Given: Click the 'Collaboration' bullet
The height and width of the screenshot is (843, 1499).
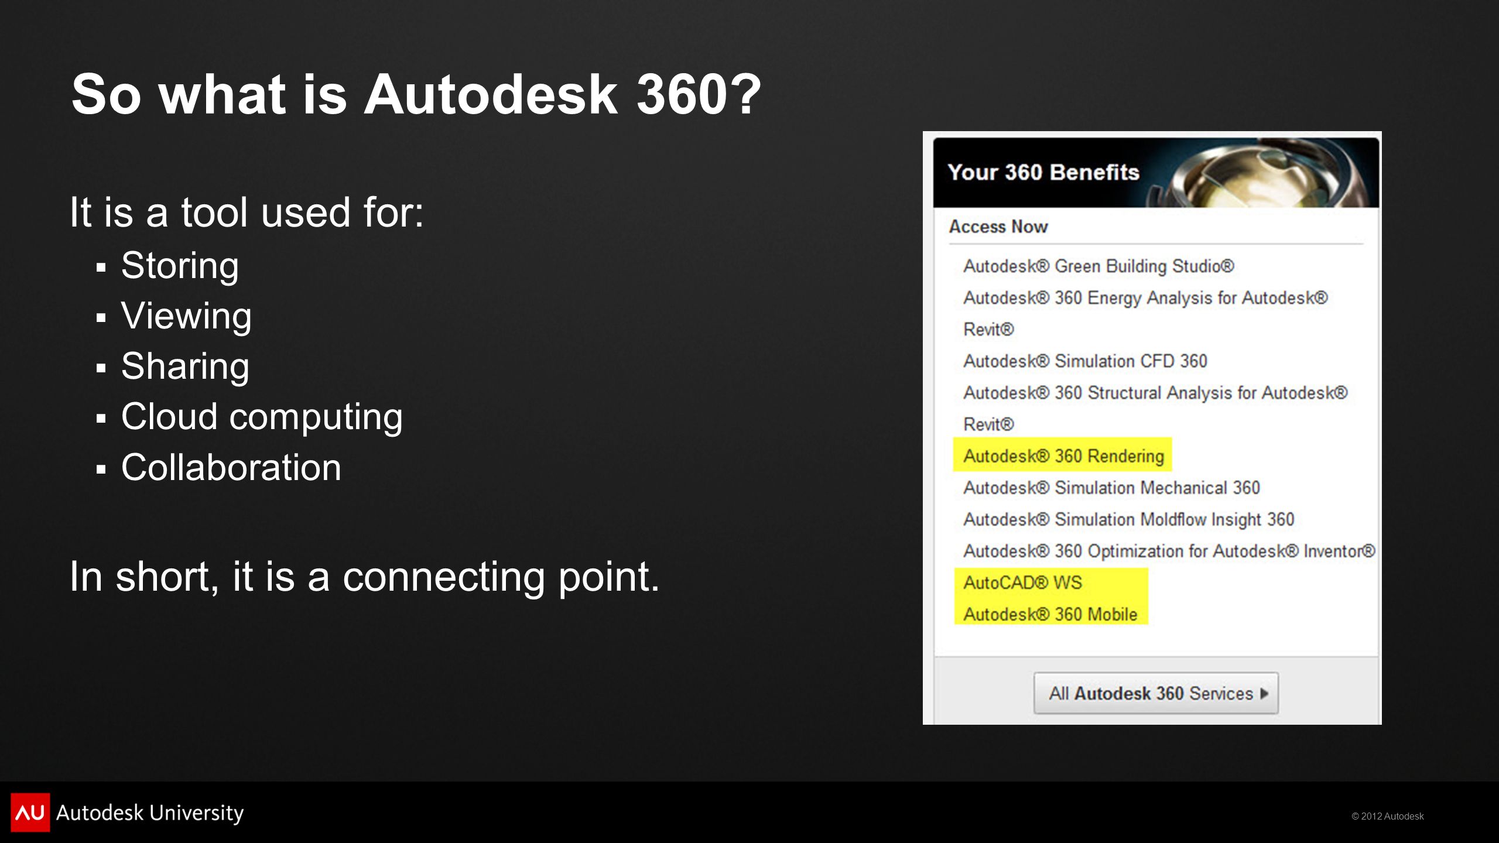Looking at the screenshot, I should pos(231,468).
